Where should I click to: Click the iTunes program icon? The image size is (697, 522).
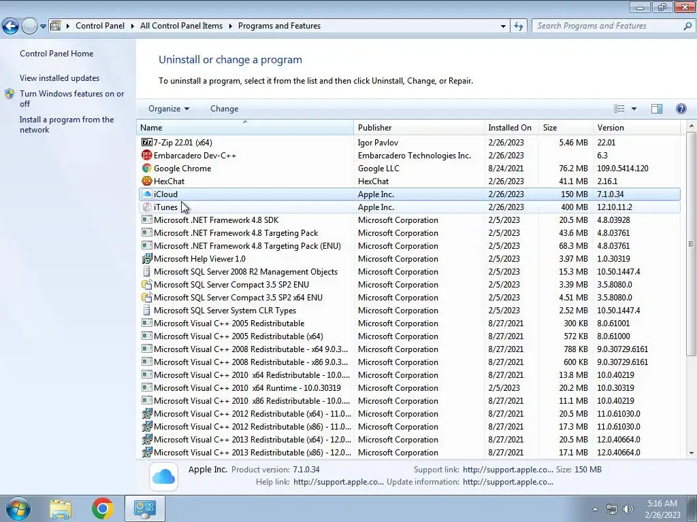147,207
